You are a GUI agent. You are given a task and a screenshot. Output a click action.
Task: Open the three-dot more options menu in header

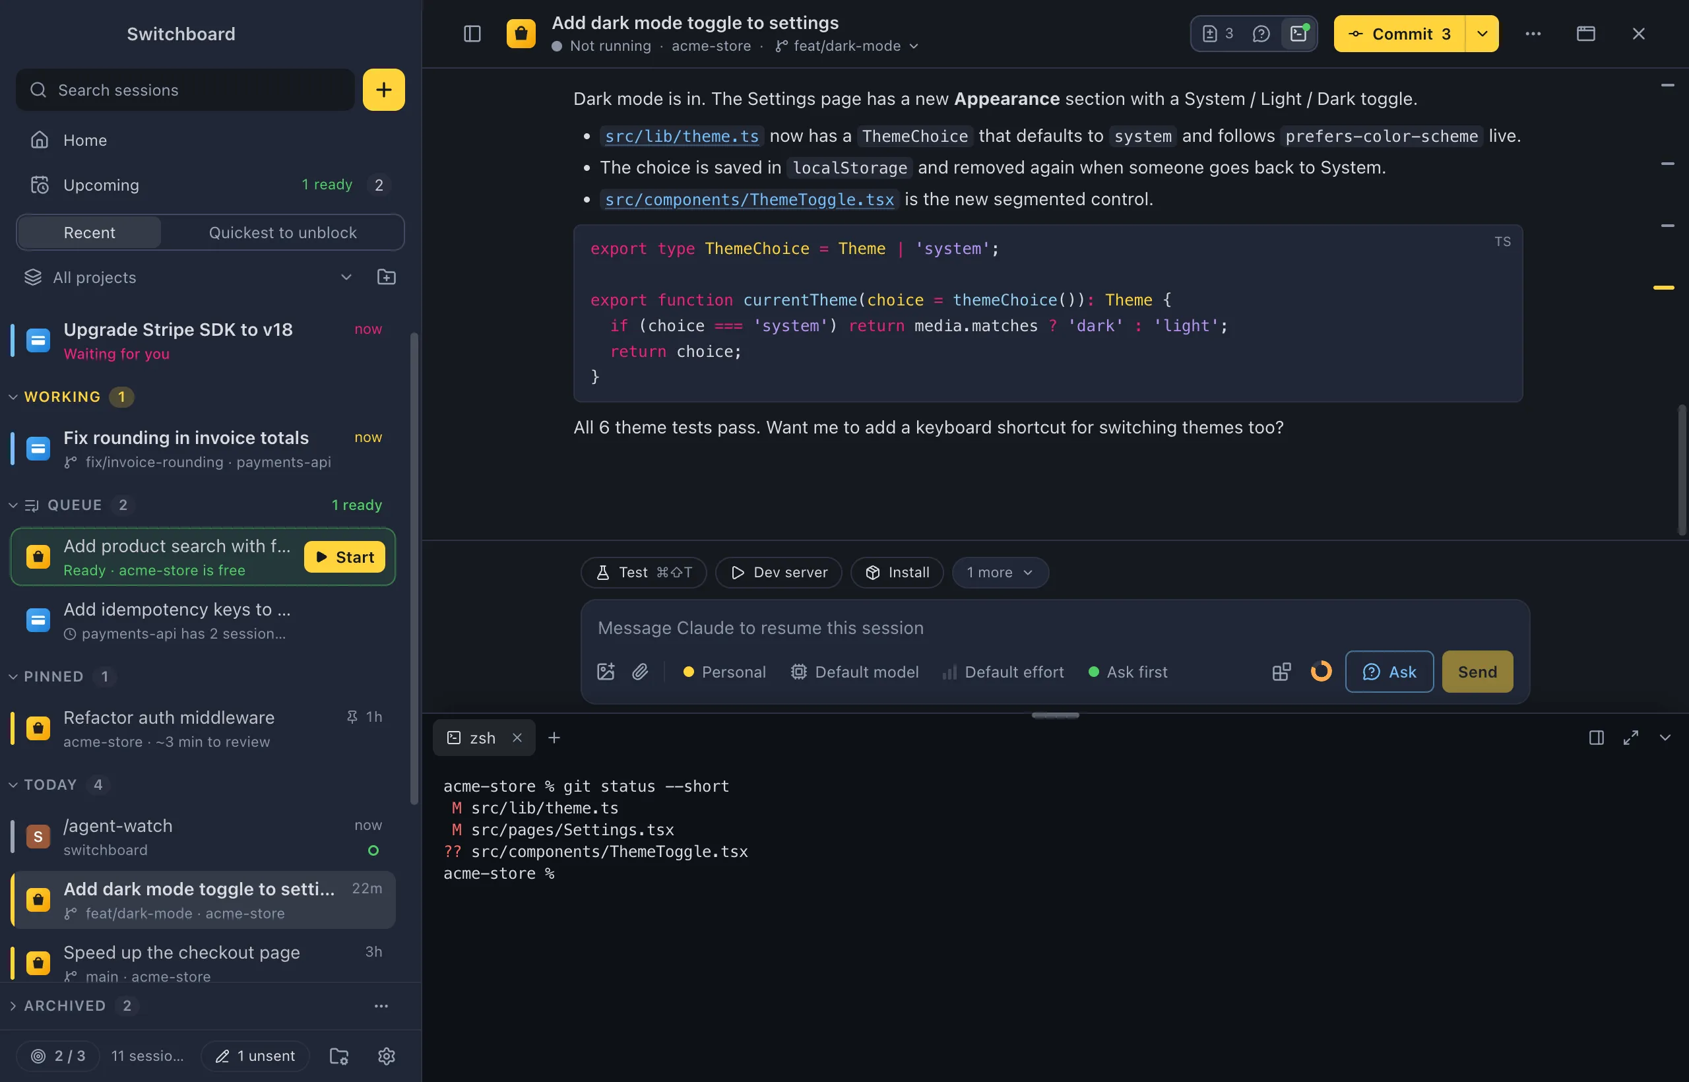[x=1533, y=34]
